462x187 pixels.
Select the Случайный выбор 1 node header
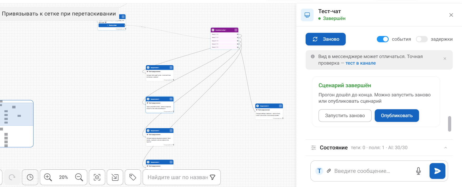pyautogui.click(x=224, y=30)
